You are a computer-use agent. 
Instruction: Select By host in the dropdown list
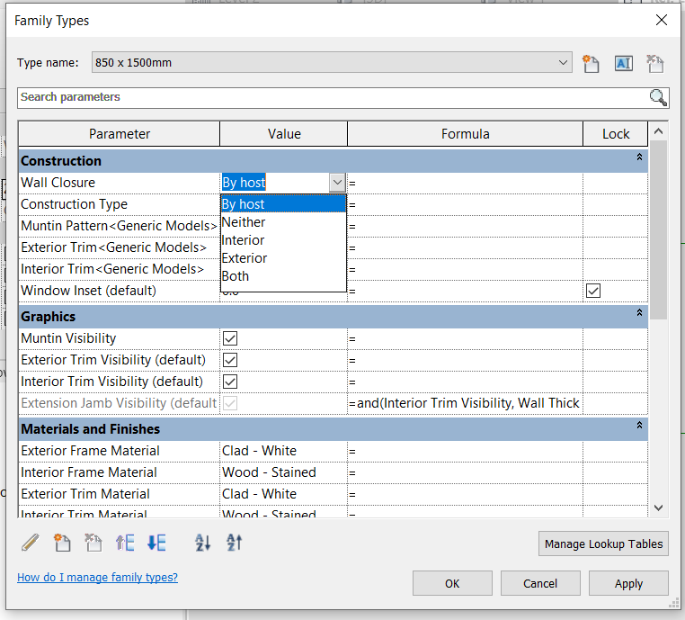tap(283, 204)
